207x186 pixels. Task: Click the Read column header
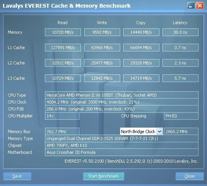click(63, 23)
